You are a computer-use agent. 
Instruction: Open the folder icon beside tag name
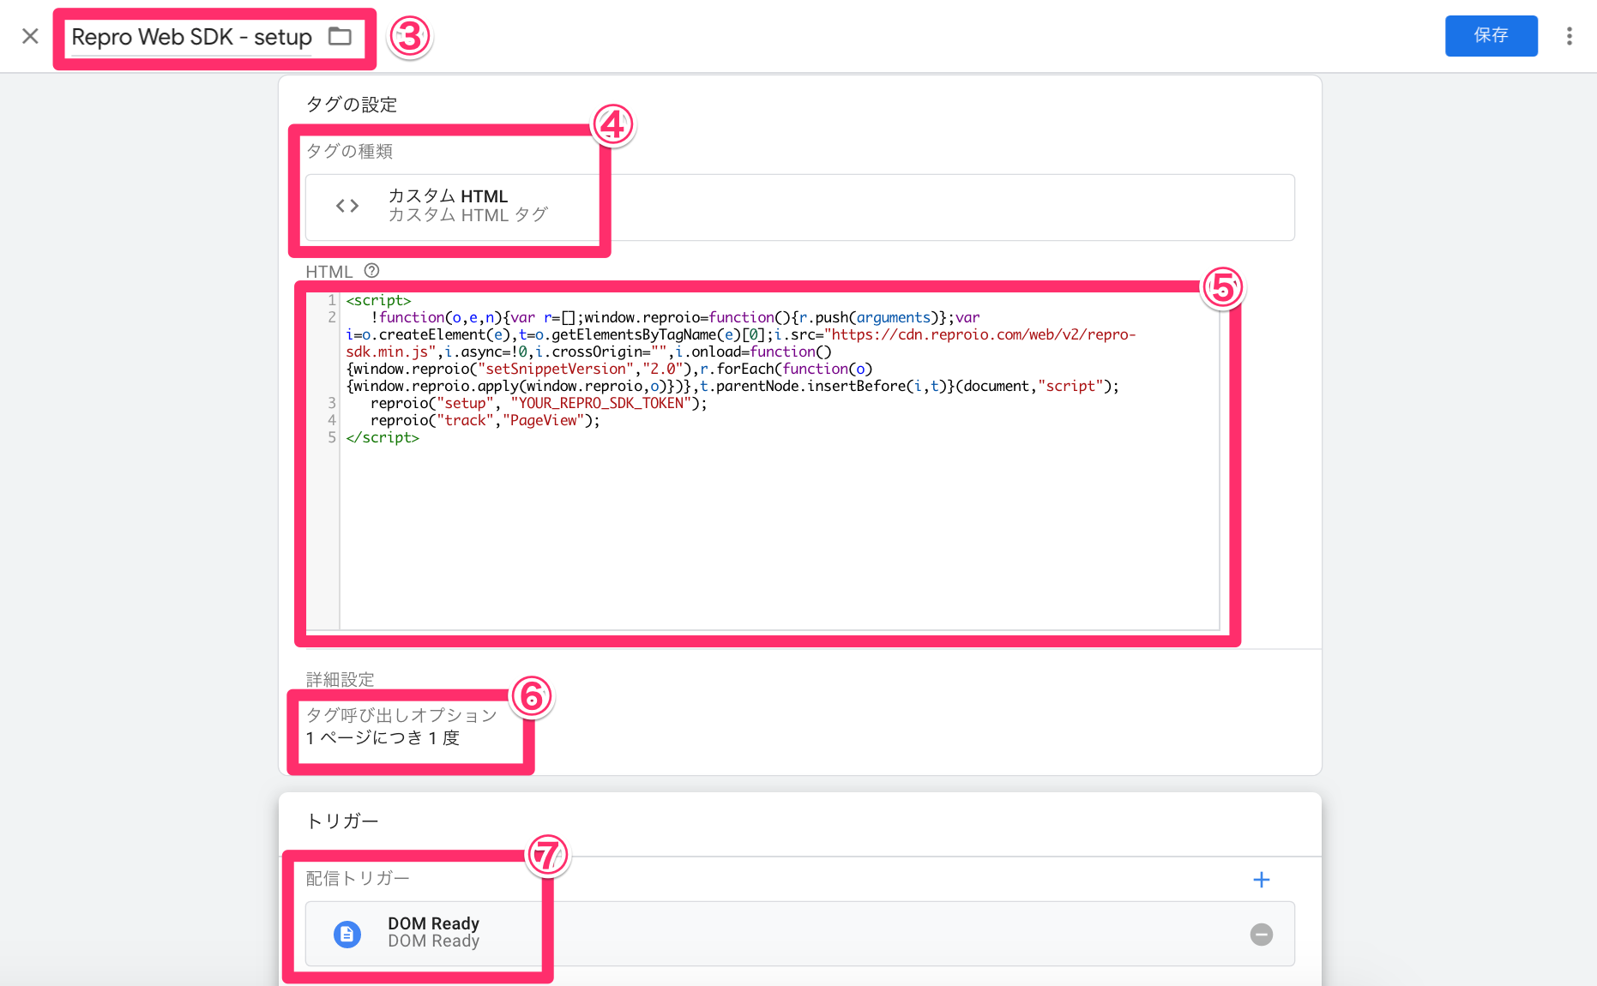click(340, 36)
